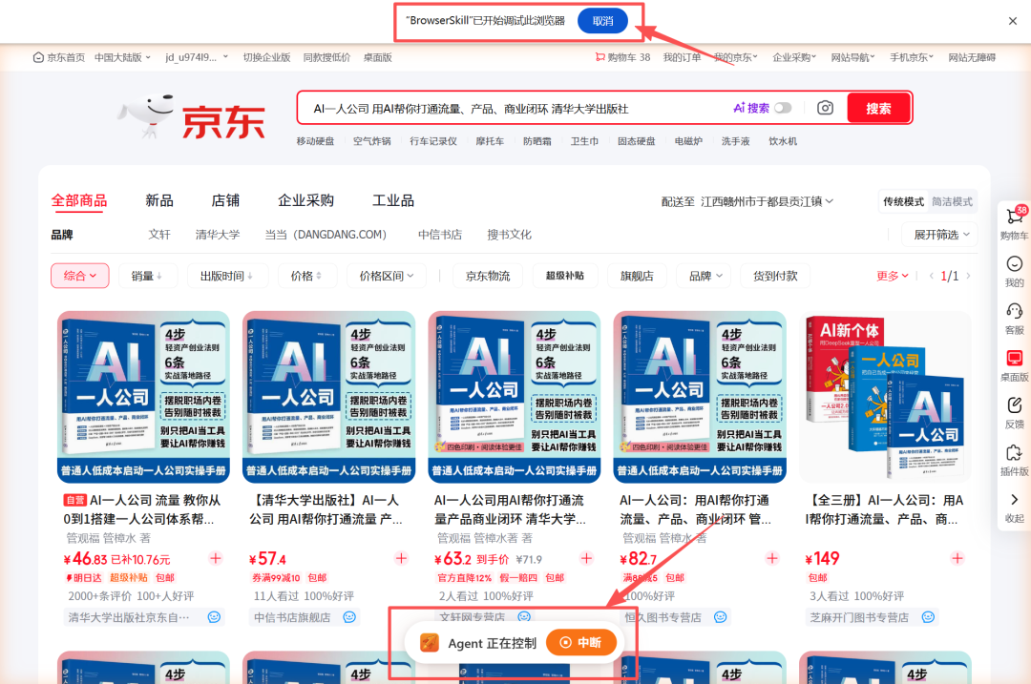Toggle the AI 搜索 switch
The height and width of the screenshot is (684, 1031).
click(x=783, y=108)
